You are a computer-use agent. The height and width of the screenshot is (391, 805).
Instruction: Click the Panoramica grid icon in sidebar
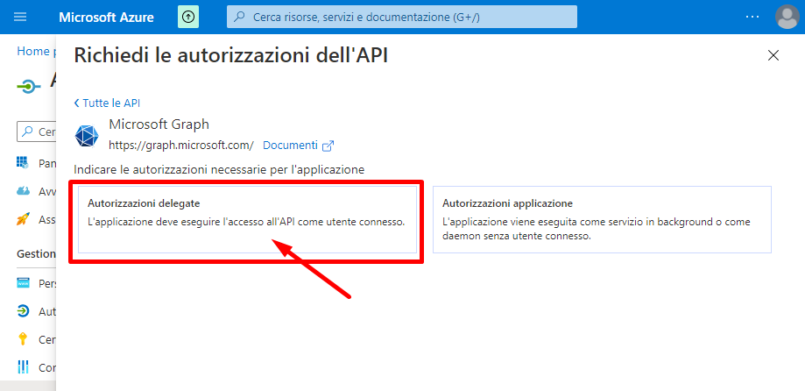tap(23, 163)
